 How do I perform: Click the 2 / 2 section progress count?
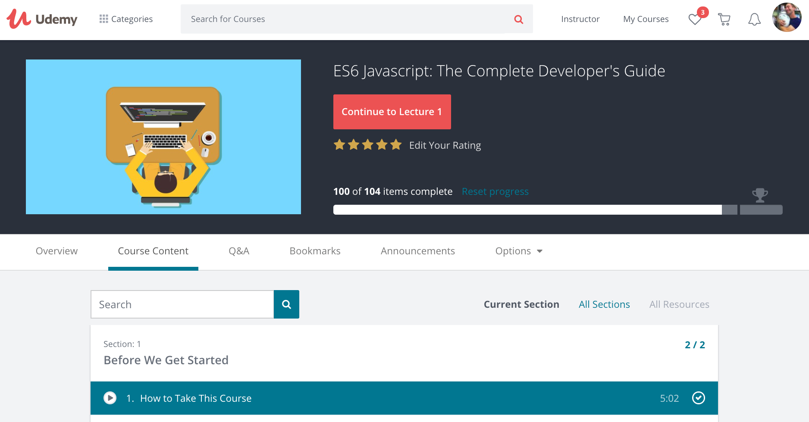[x=695, y=345]
